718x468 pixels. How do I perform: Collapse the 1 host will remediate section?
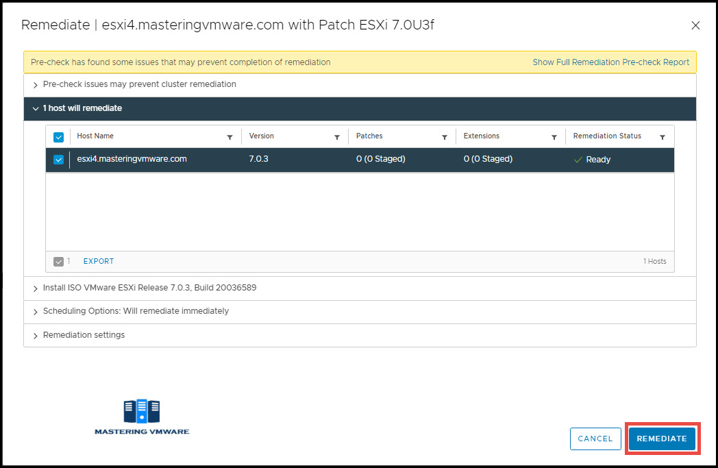[35, 108]
